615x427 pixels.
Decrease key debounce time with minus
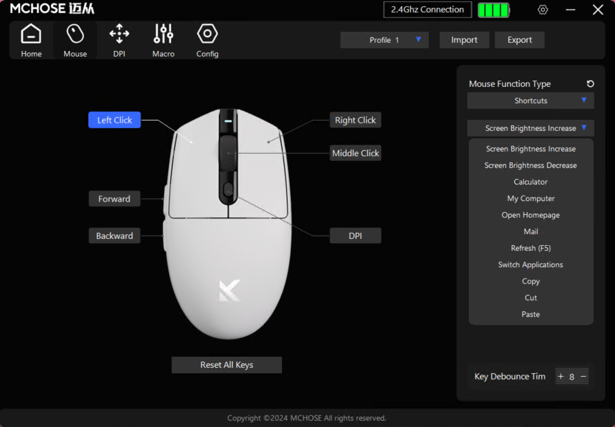pyautogui.click(x=583, y=376)
